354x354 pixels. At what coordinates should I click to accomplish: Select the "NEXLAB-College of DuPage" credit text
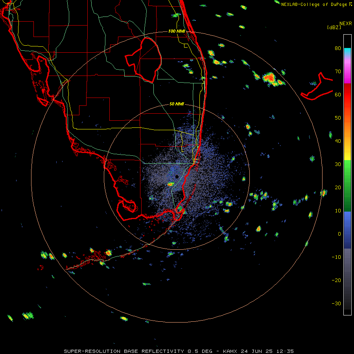tap(314, 4)
